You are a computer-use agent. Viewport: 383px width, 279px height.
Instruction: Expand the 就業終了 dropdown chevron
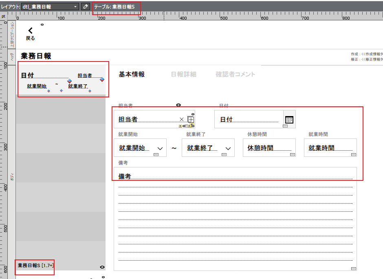[228, 148]
